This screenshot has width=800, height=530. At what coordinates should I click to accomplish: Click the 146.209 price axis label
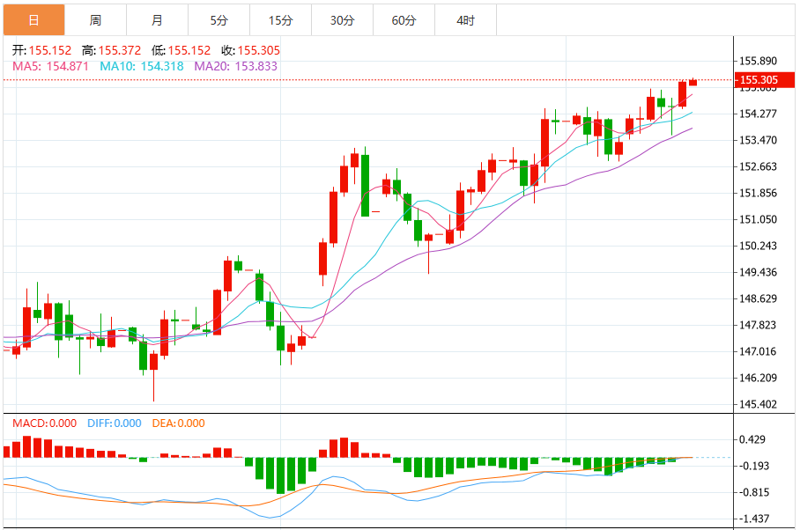pos(759,379)
